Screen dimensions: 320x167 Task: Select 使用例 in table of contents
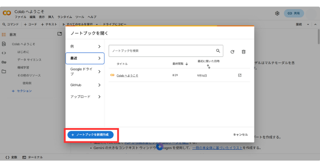[x=27, y=83]
